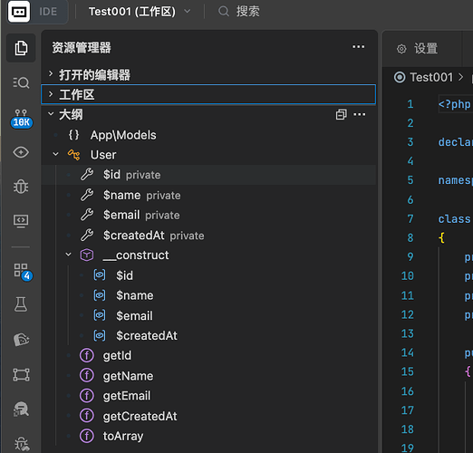Collapse the __construct node
This screenshot has height=453, width=473.
point(69,255)
